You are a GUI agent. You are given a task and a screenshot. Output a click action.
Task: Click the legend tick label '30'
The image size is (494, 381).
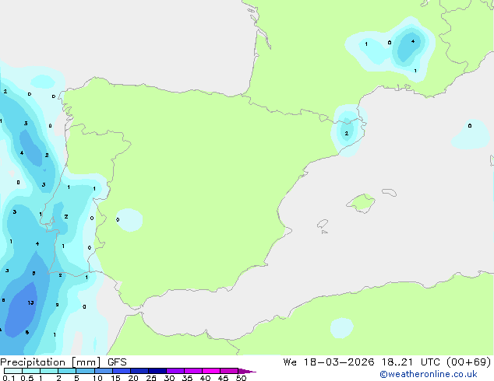click(169, 378)
